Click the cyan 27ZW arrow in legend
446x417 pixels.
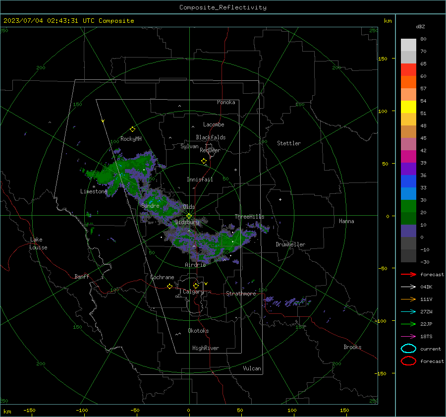click(408, 312)
